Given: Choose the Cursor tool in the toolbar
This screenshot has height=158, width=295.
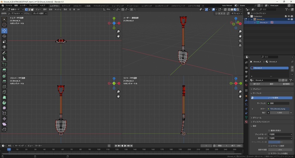Looking at the screenshot, I should coord(4,25).
